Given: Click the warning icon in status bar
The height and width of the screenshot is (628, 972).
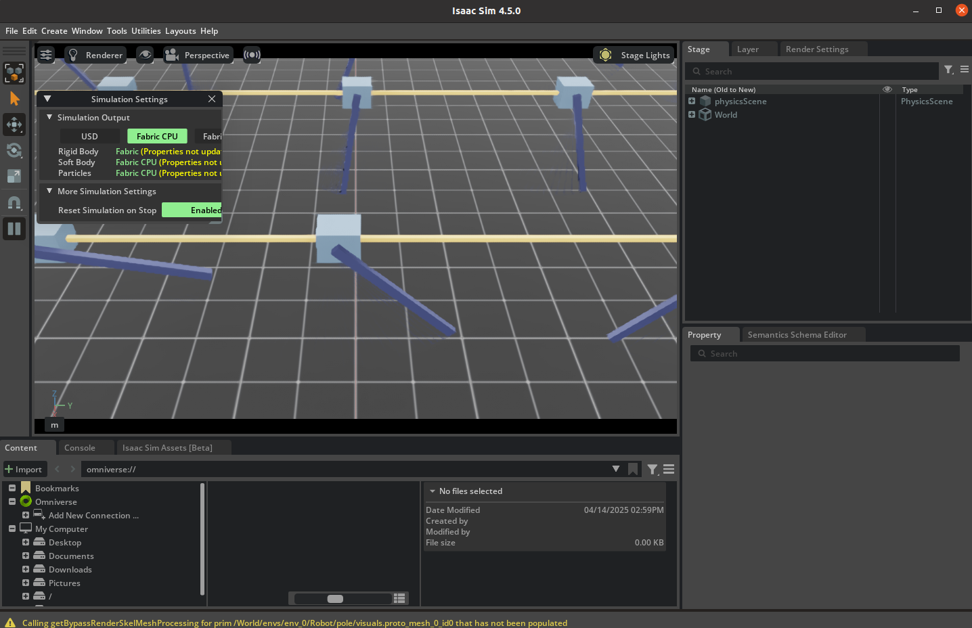Looking at the screenshot, I should coord(10,623).
